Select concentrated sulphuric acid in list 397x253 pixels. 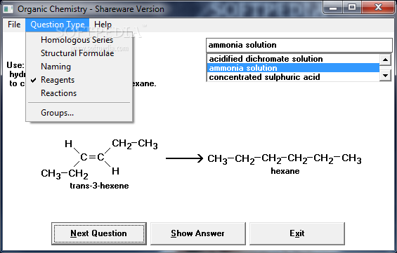pos(293,77)
